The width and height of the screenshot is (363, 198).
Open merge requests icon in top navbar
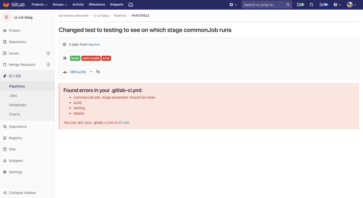[311, 5]
